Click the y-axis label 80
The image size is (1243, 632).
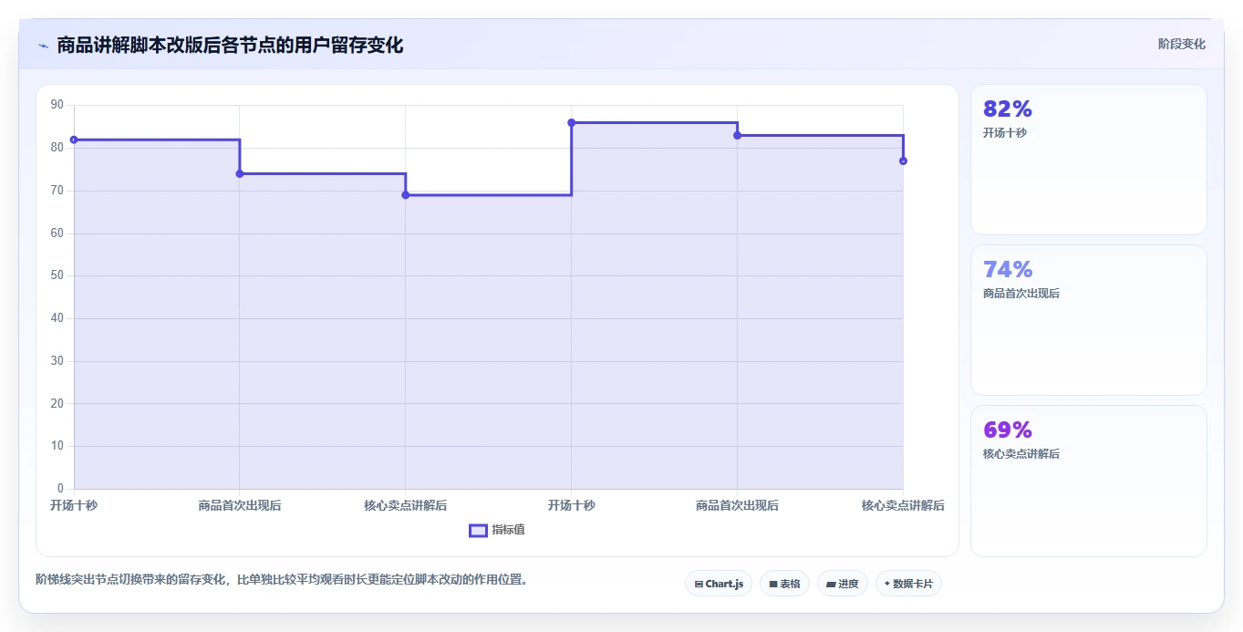click(57, 148)
